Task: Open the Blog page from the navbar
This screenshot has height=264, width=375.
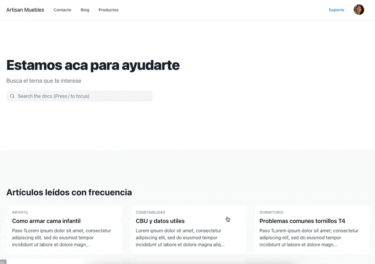Action: (x=85, y=10)
